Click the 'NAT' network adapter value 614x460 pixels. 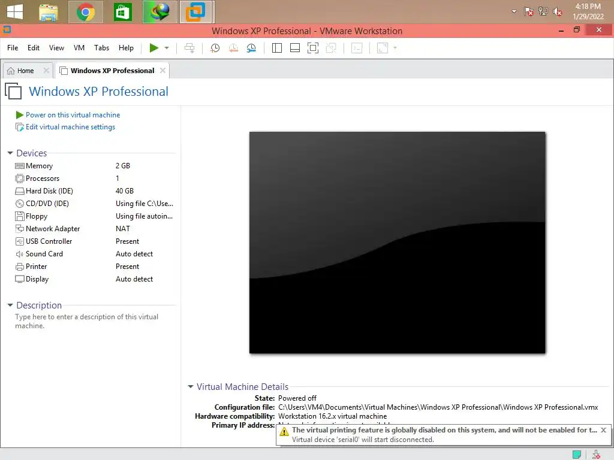pos(122,229)
